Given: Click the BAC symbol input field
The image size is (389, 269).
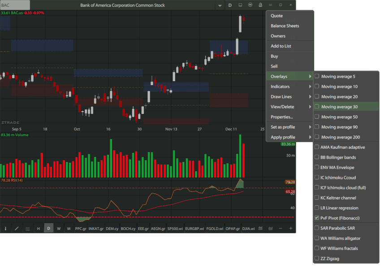Looking at the screenshot, I should click(x=15, y=5).
